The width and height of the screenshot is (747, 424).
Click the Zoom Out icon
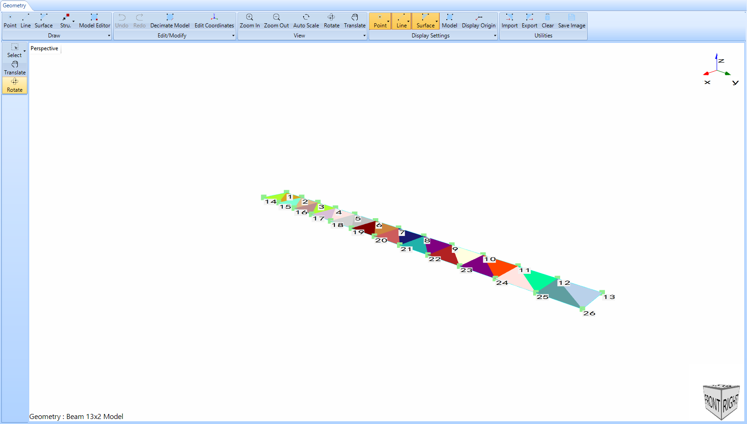[276, 17]
